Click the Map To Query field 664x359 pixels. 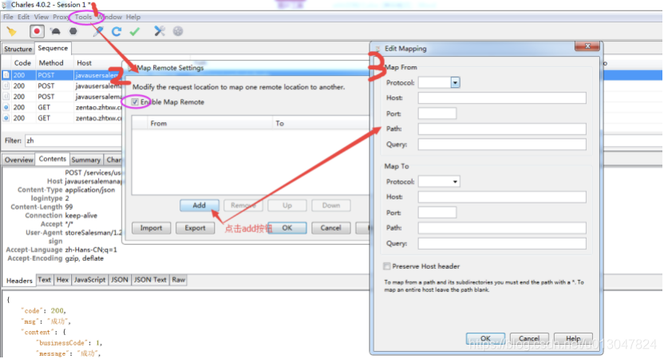coord(502,243)
